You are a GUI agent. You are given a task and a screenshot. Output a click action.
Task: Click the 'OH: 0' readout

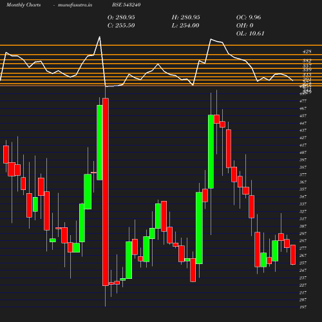[x=245, y=26]
